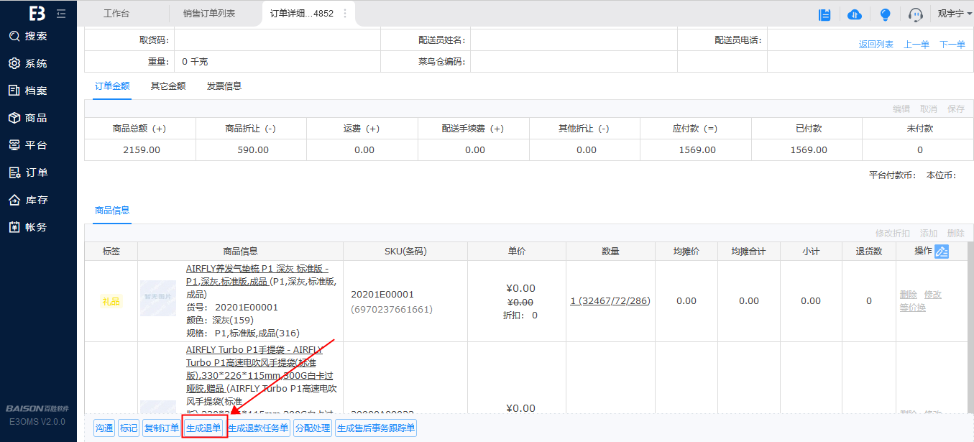Click the 数量 column header
Viewport: 974px width, 442px height.
610,252
